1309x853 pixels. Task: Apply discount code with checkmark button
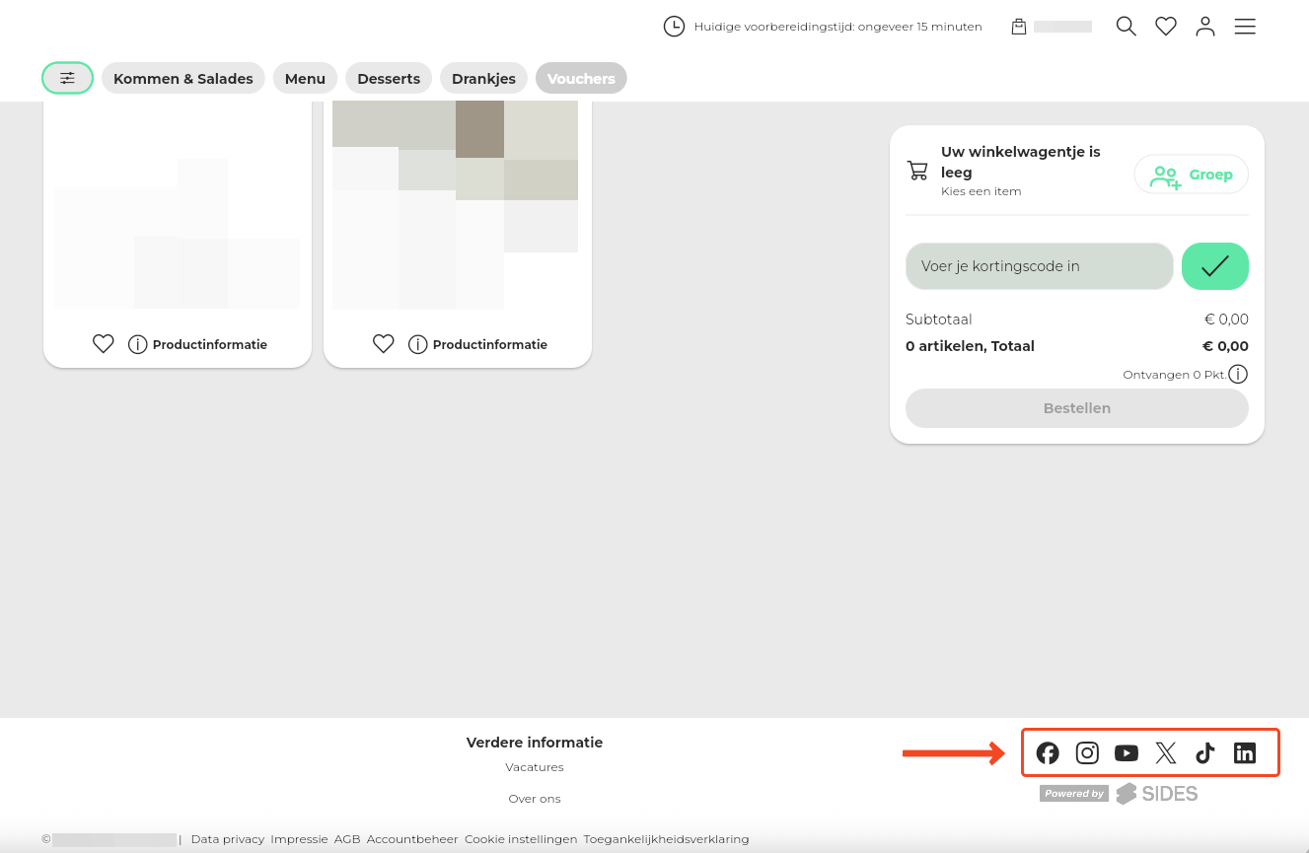pyautogui.click(x=1214, y=266)
